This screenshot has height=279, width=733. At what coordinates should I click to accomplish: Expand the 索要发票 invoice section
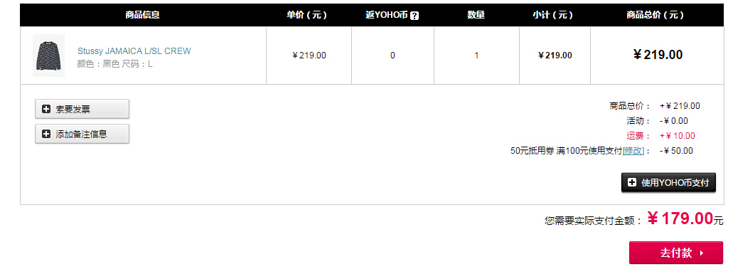click(x=82, y=109)
